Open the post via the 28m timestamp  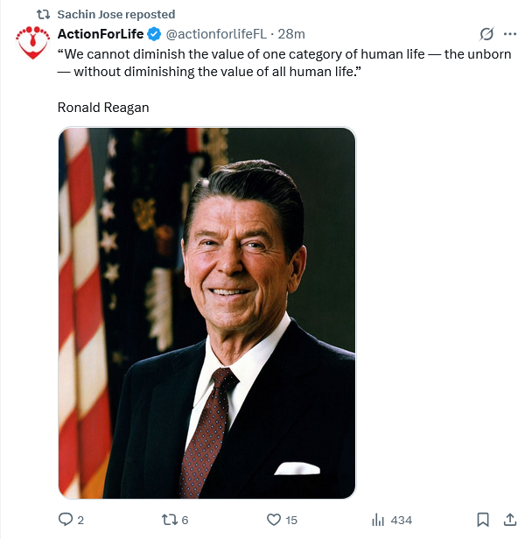pos(291,34)
